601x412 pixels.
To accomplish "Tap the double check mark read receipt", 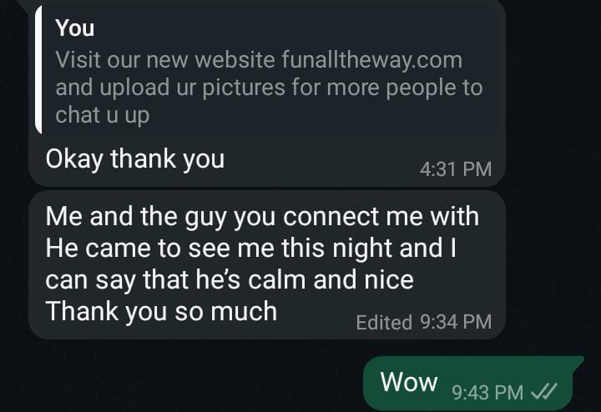I will pos(543,392).
